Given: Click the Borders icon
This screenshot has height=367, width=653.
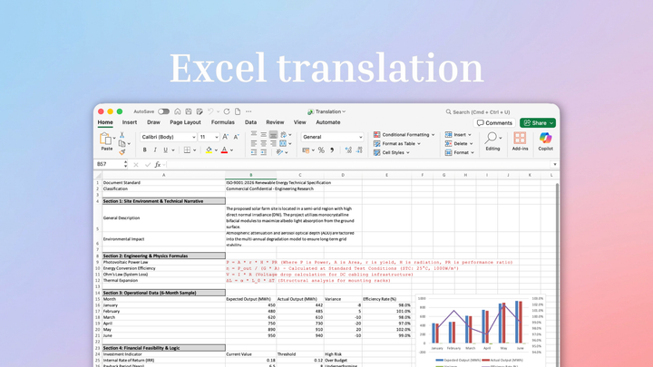Looking at the screenshot, I should [187, 150].
